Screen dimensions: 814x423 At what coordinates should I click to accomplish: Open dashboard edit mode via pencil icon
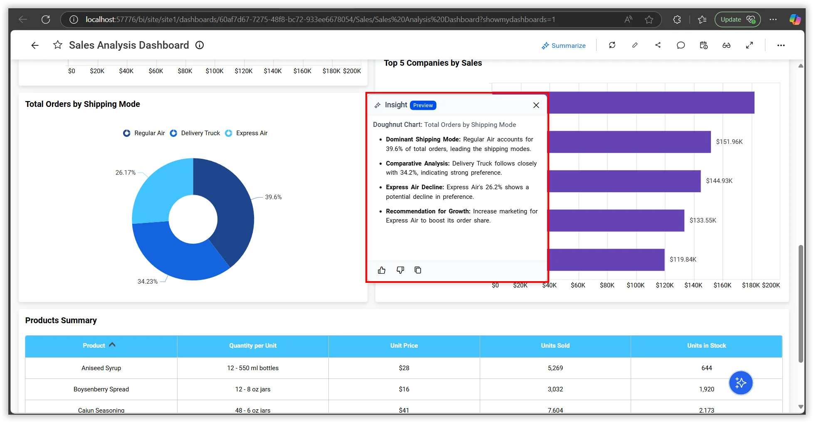click(635, 45)
